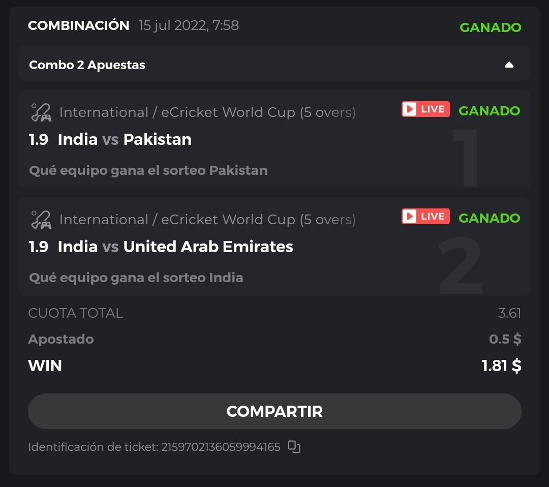Image resolution: width=549 pixels, height=487 pixels.
Task: Click the top GANADO ticket status
Action: tap(490, 27)
